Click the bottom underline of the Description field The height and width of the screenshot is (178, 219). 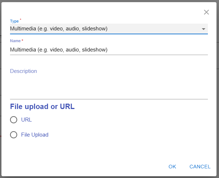coord(108,99)
